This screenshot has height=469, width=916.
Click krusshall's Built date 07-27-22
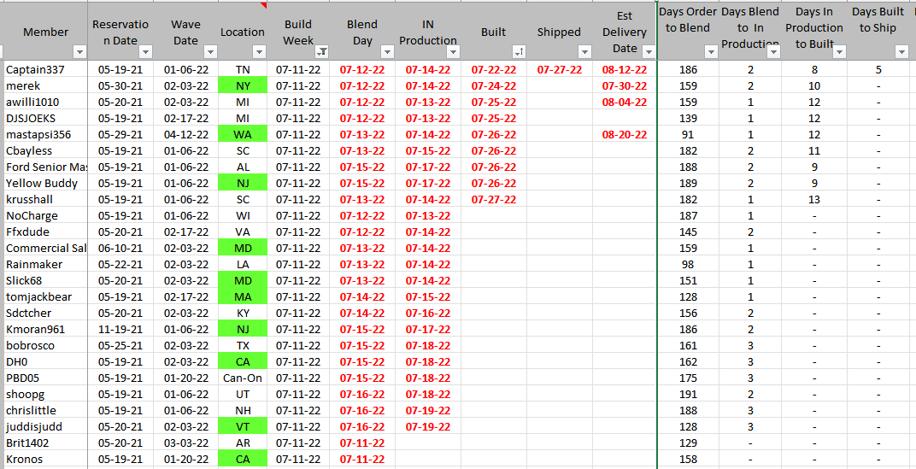coord(493,200)
